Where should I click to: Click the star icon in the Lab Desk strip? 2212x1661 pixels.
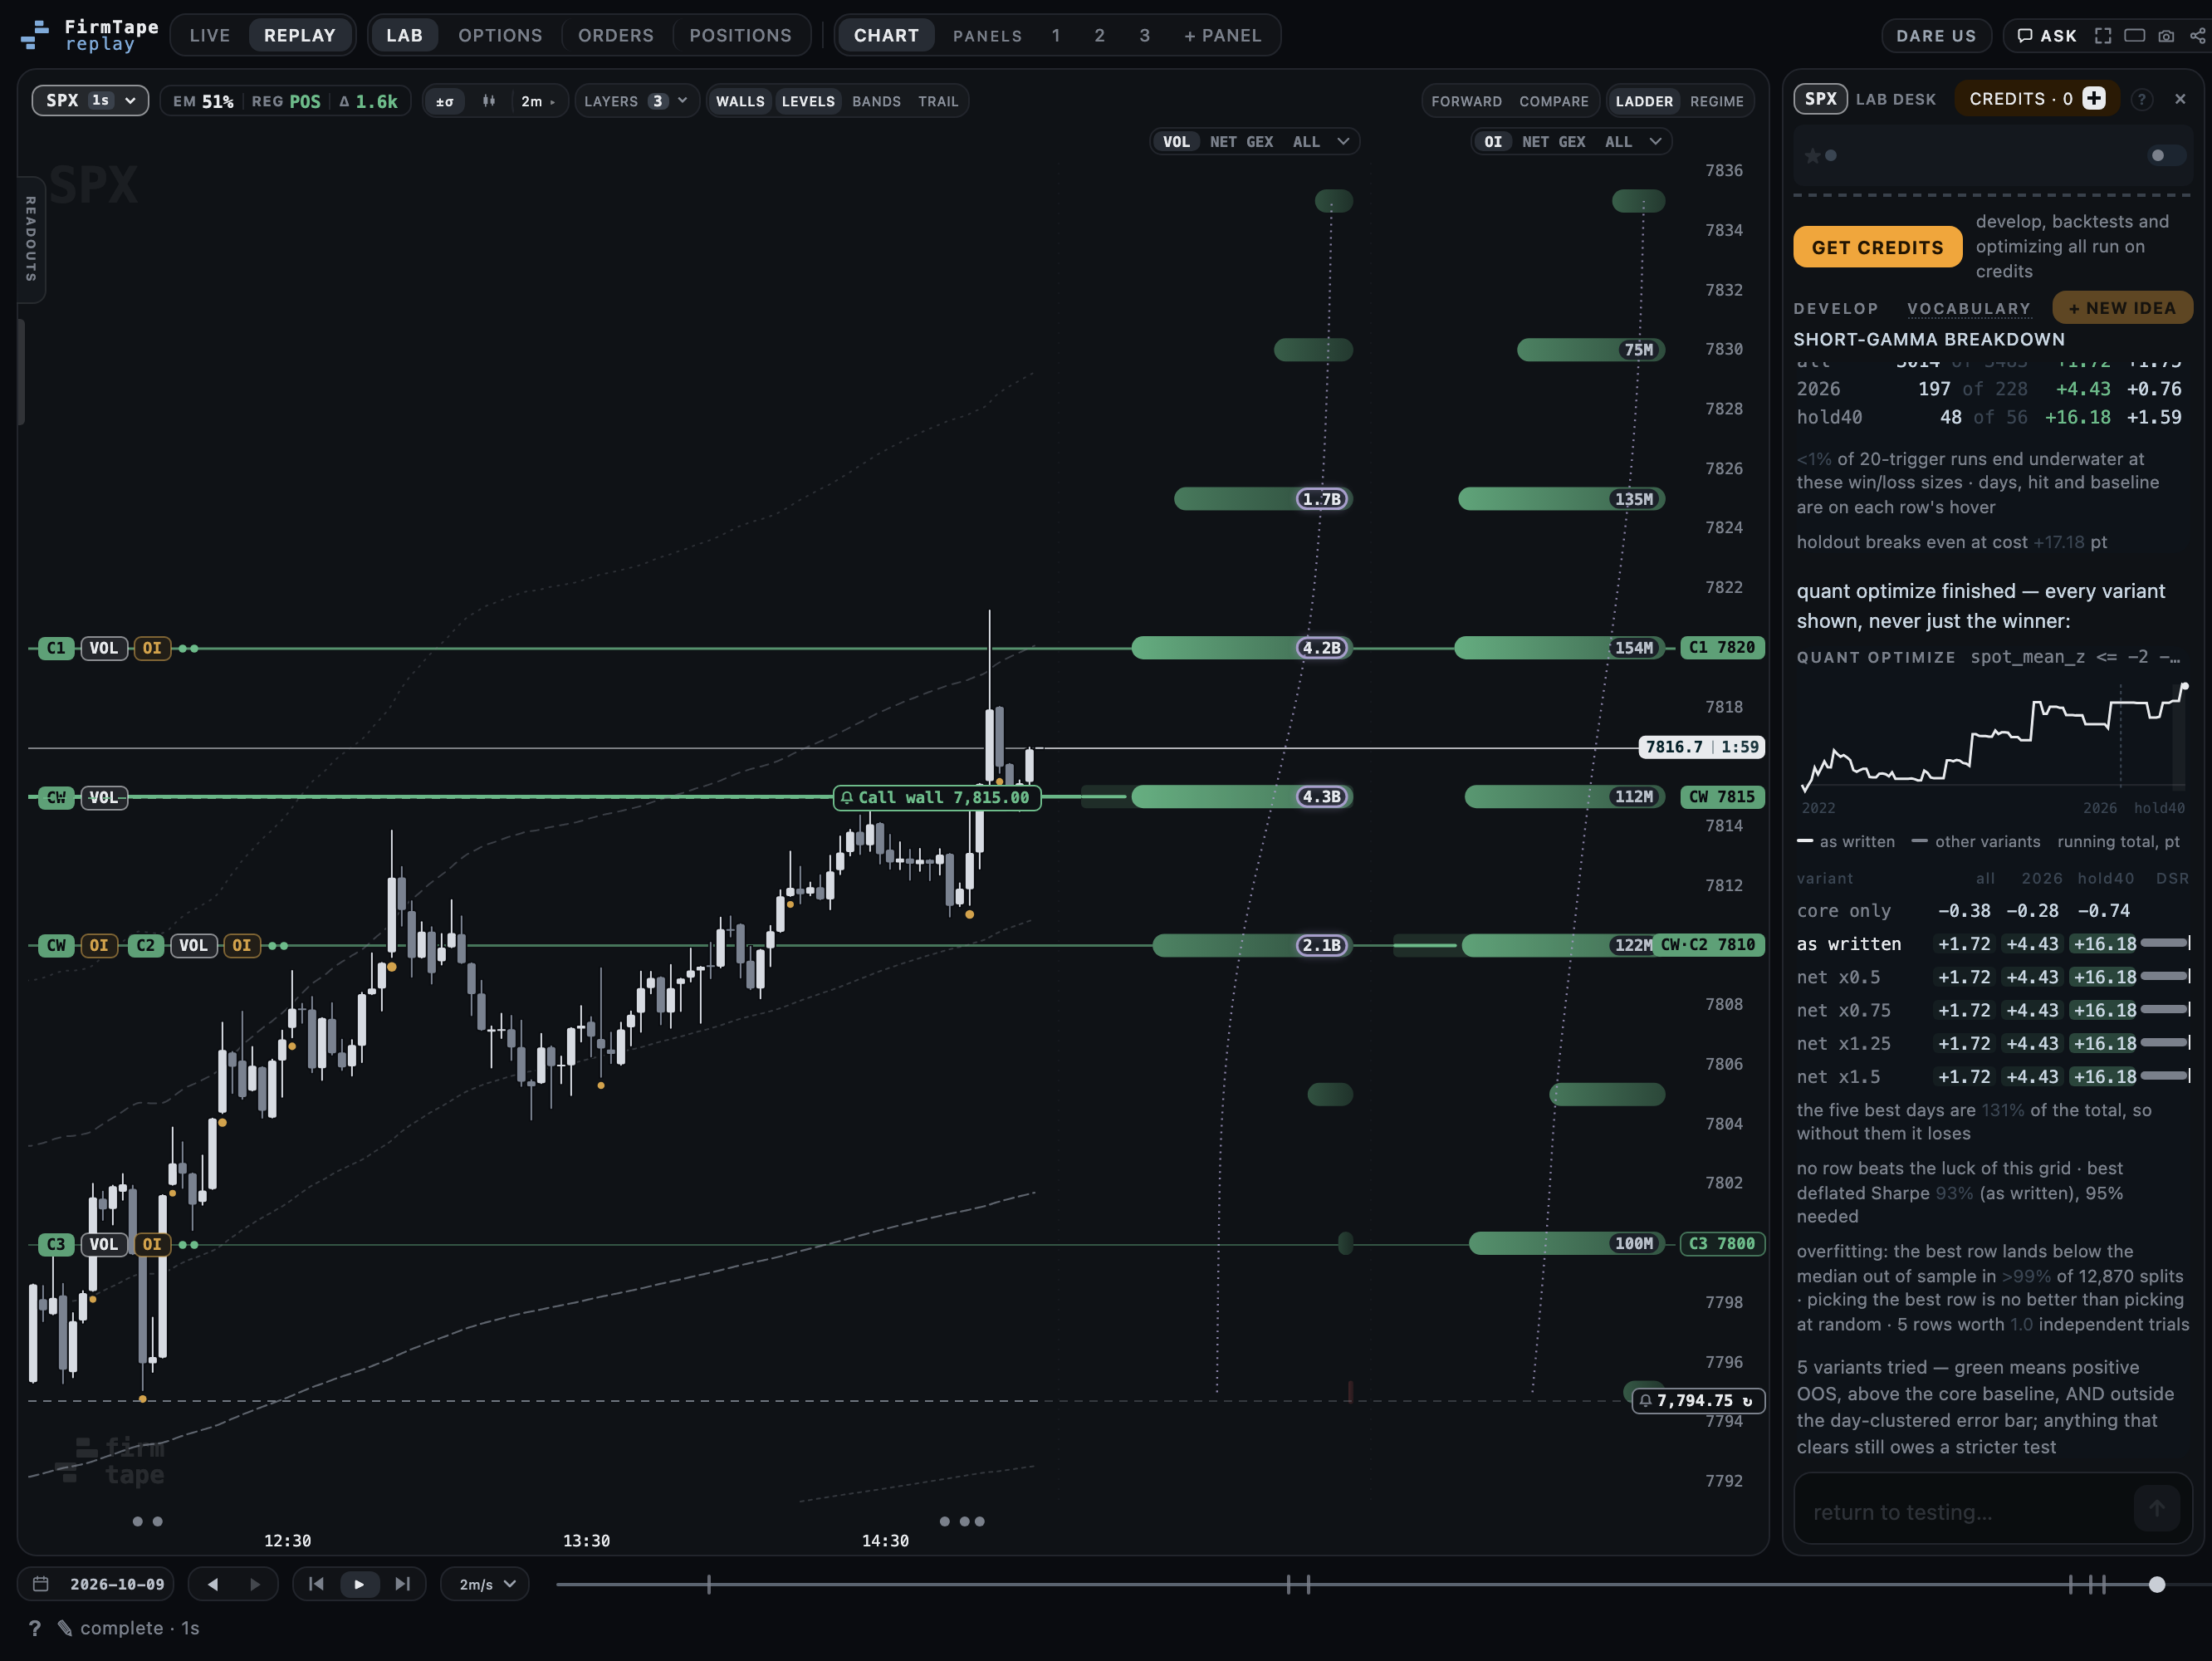1812,156
